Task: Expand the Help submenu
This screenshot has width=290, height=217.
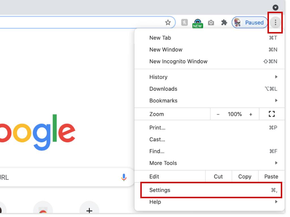Action: [x=210, y=202]
